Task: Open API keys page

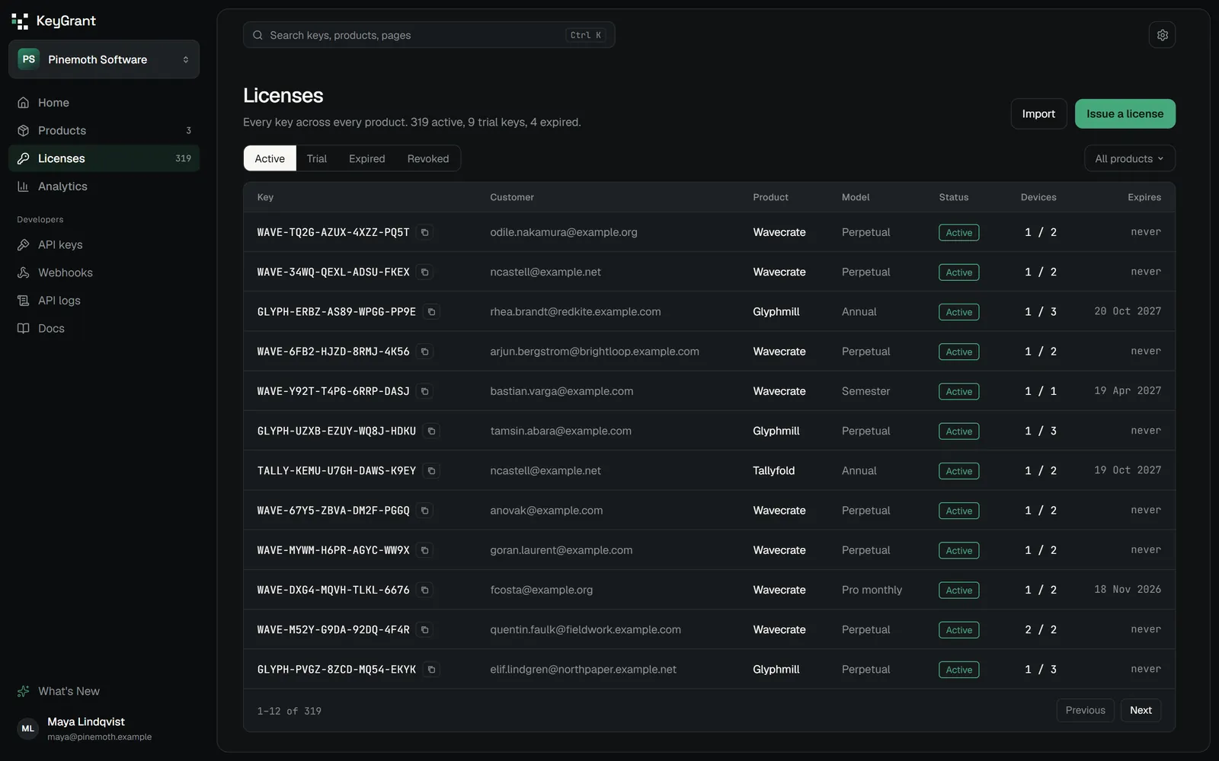Action: coord(104,244)
